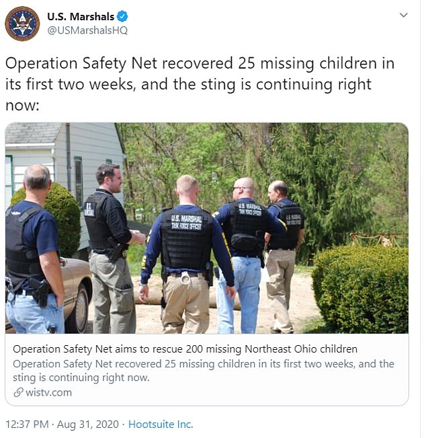Open headline about rescuing 200 Northeast Ohio children
Image resolution: width=426 pixels, height=438 pixels.
pos(185,349)
